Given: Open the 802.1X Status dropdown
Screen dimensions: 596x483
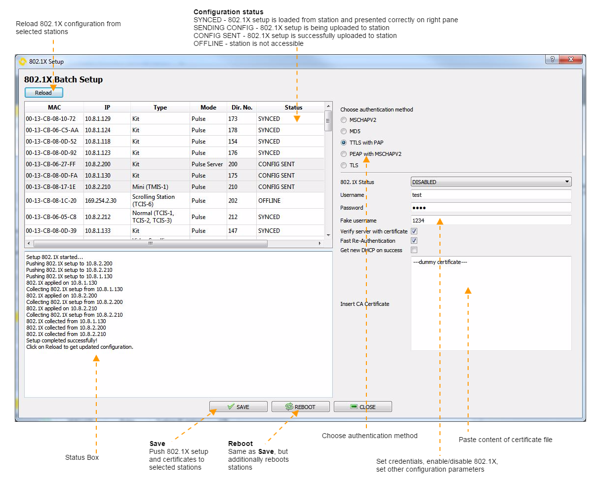Looking at the screenshot, I should click(491, 182).
